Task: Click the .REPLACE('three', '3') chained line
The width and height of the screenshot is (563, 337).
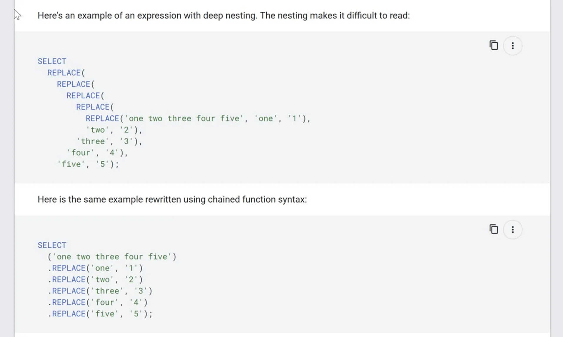Action: pyautogui.click(x=100, y=291)
